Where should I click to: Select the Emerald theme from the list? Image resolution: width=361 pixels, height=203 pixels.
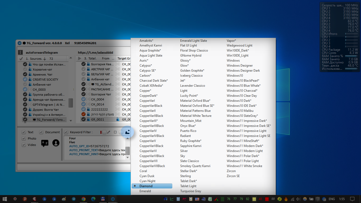pyautogui.click(x=145, y=191)
